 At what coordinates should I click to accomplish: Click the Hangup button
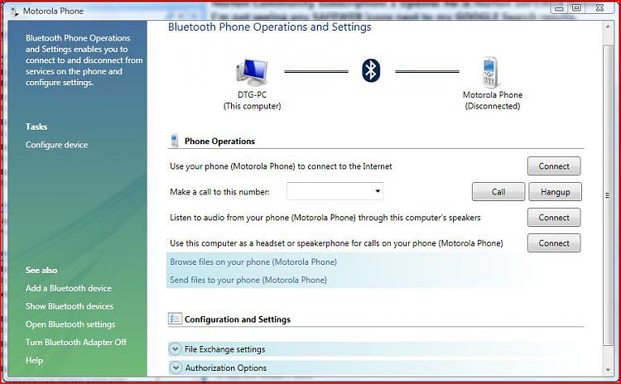(555, 192)
